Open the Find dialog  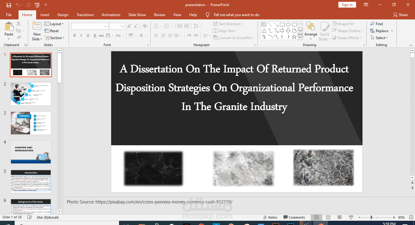(x=376, y=24)
